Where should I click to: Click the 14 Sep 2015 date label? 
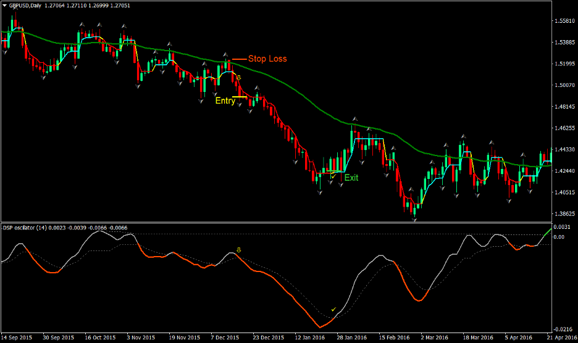tap(17, 337)
